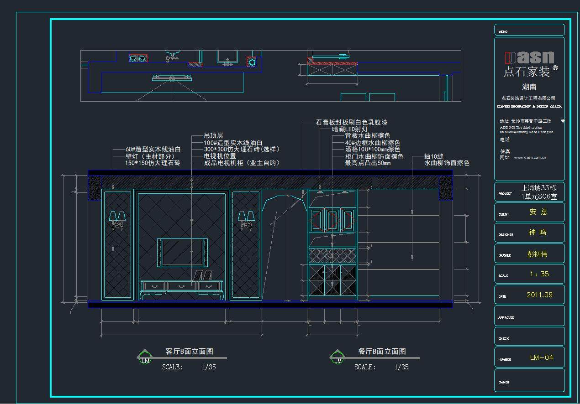Click the 1:35 scale value in title block
The image size is (580, 404).
(x=539, y=274)
